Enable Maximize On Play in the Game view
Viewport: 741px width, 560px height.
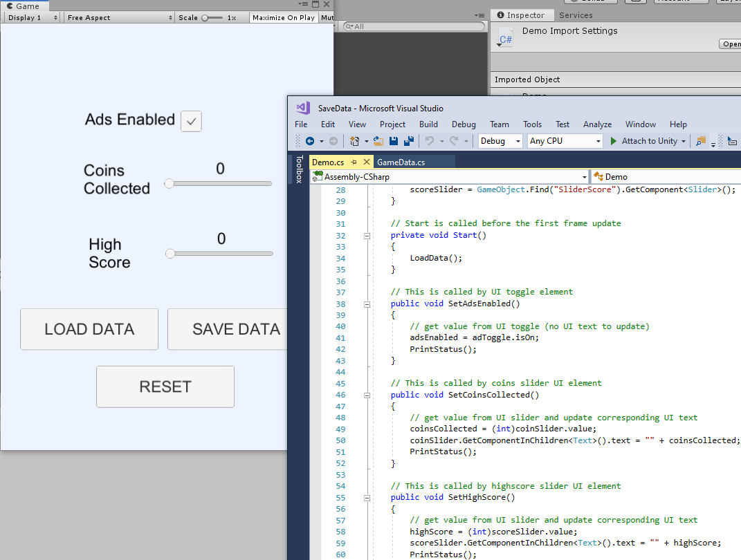(x=284, y=17)
